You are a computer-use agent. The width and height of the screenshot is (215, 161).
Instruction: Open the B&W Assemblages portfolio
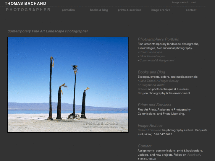[x=152, y=56]
